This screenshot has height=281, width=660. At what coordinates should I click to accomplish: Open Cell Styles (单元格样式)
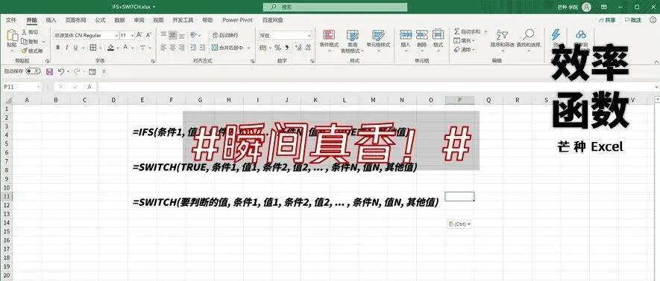point(378,40)
